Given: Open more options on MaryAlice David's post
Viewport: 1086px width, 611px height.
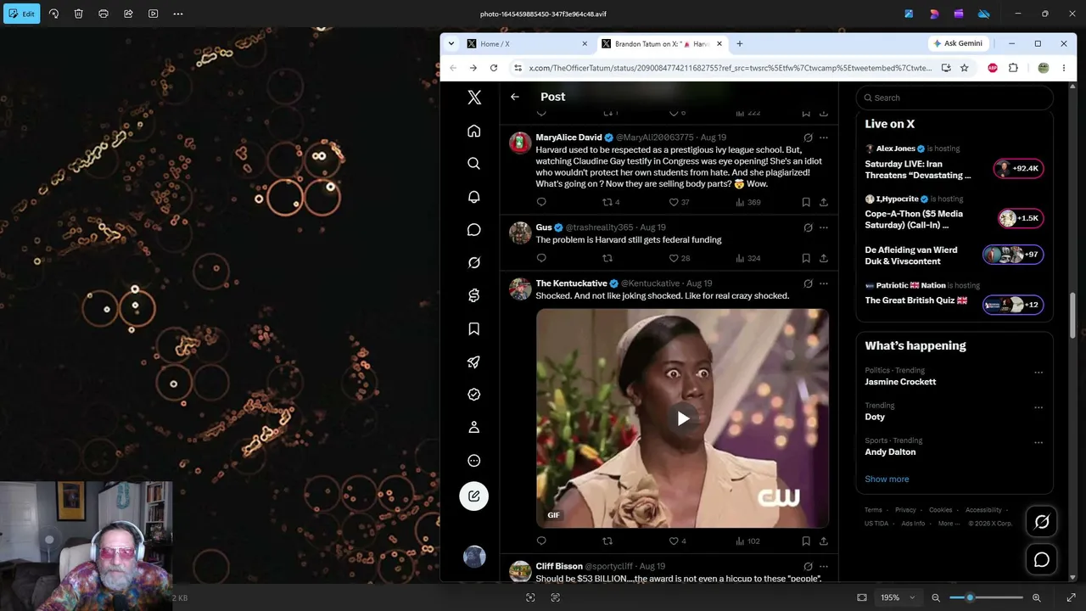Looking at the screenshot, I should [x=823, y=137].
